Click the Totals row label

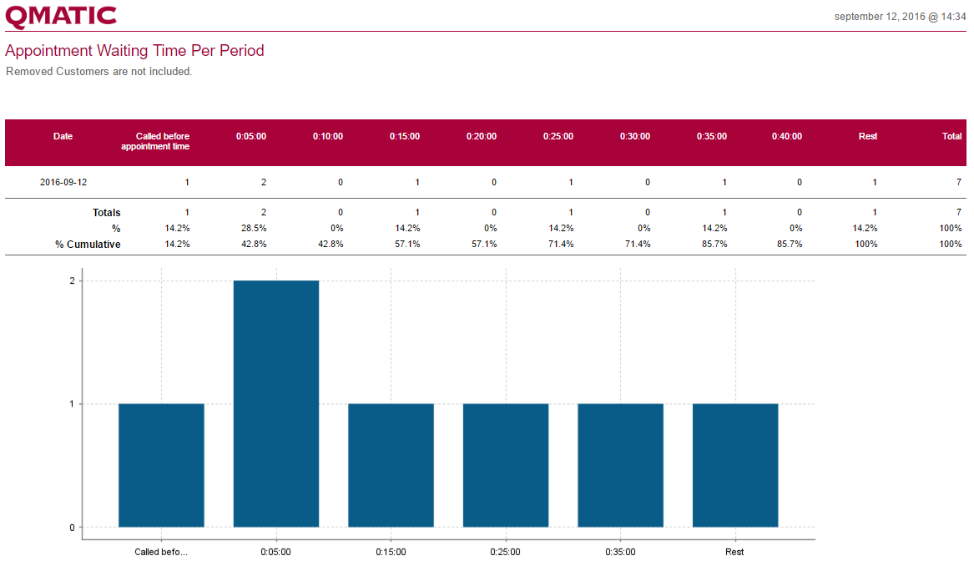106,213
